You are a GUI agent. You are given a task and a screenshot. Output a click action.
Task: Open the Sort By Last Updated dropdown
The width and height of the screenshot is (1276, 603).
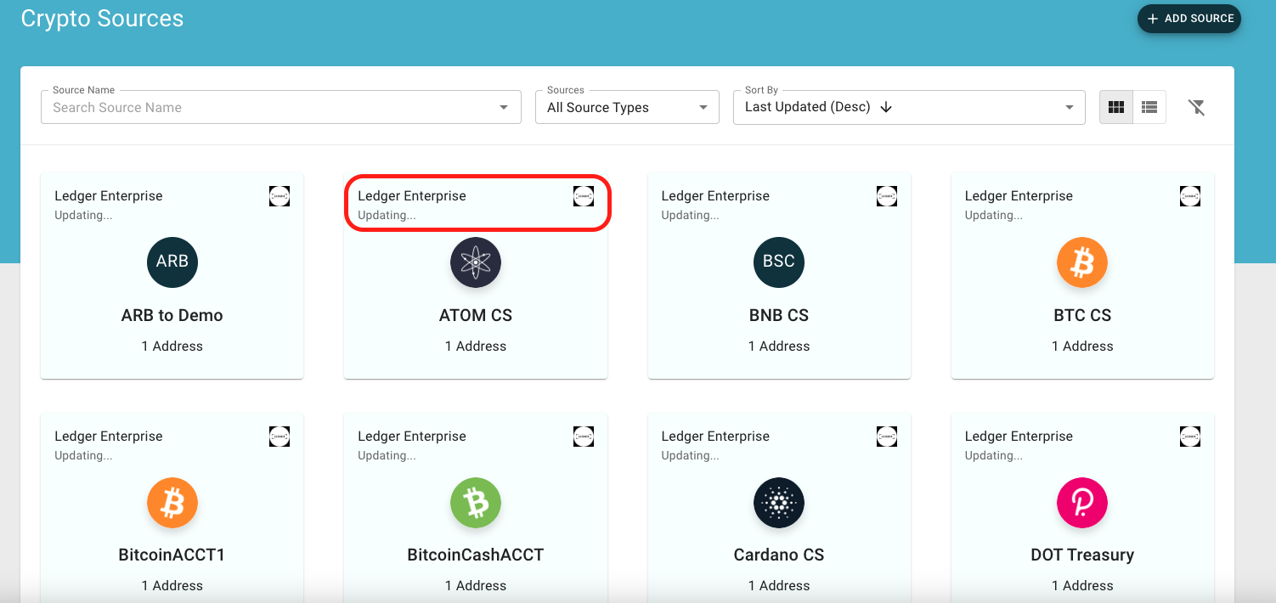coord(909,107)
